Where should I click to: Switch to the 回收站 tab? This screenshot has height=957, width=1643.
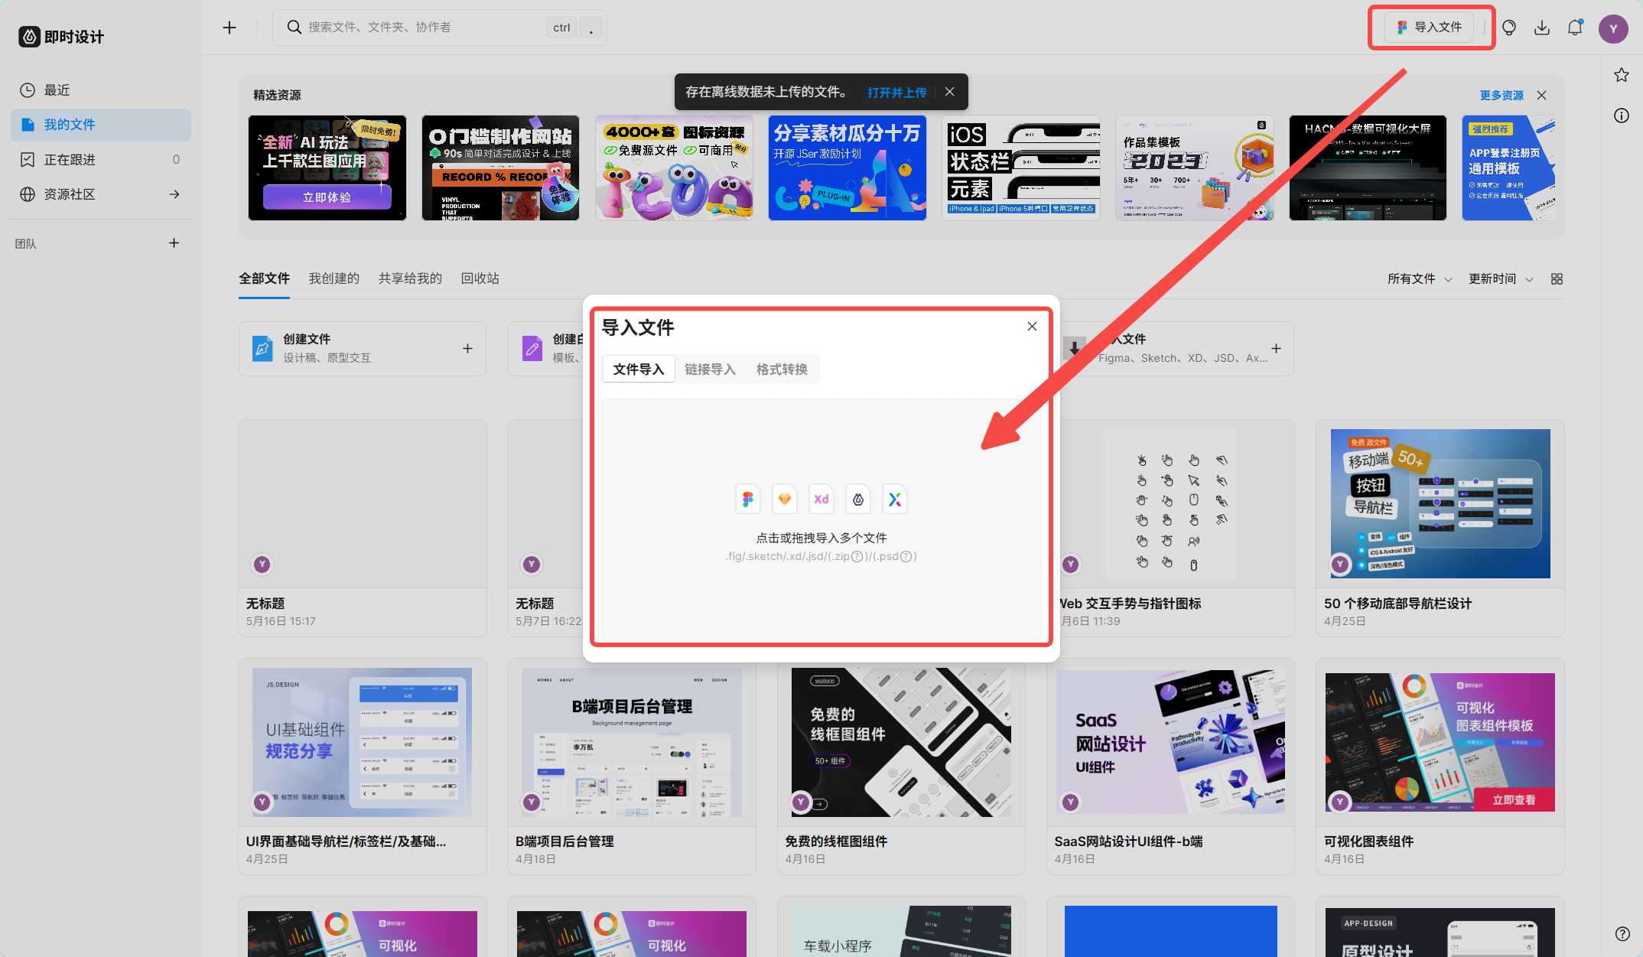(480, 278)
